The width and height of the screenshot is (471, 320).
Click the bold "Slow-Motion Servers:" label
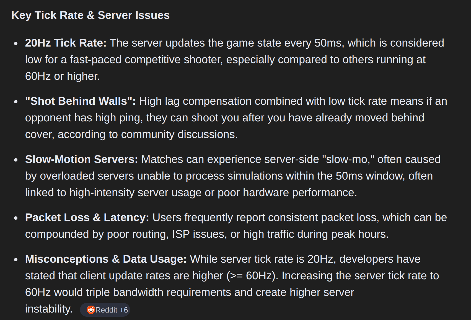pos(81,159)
